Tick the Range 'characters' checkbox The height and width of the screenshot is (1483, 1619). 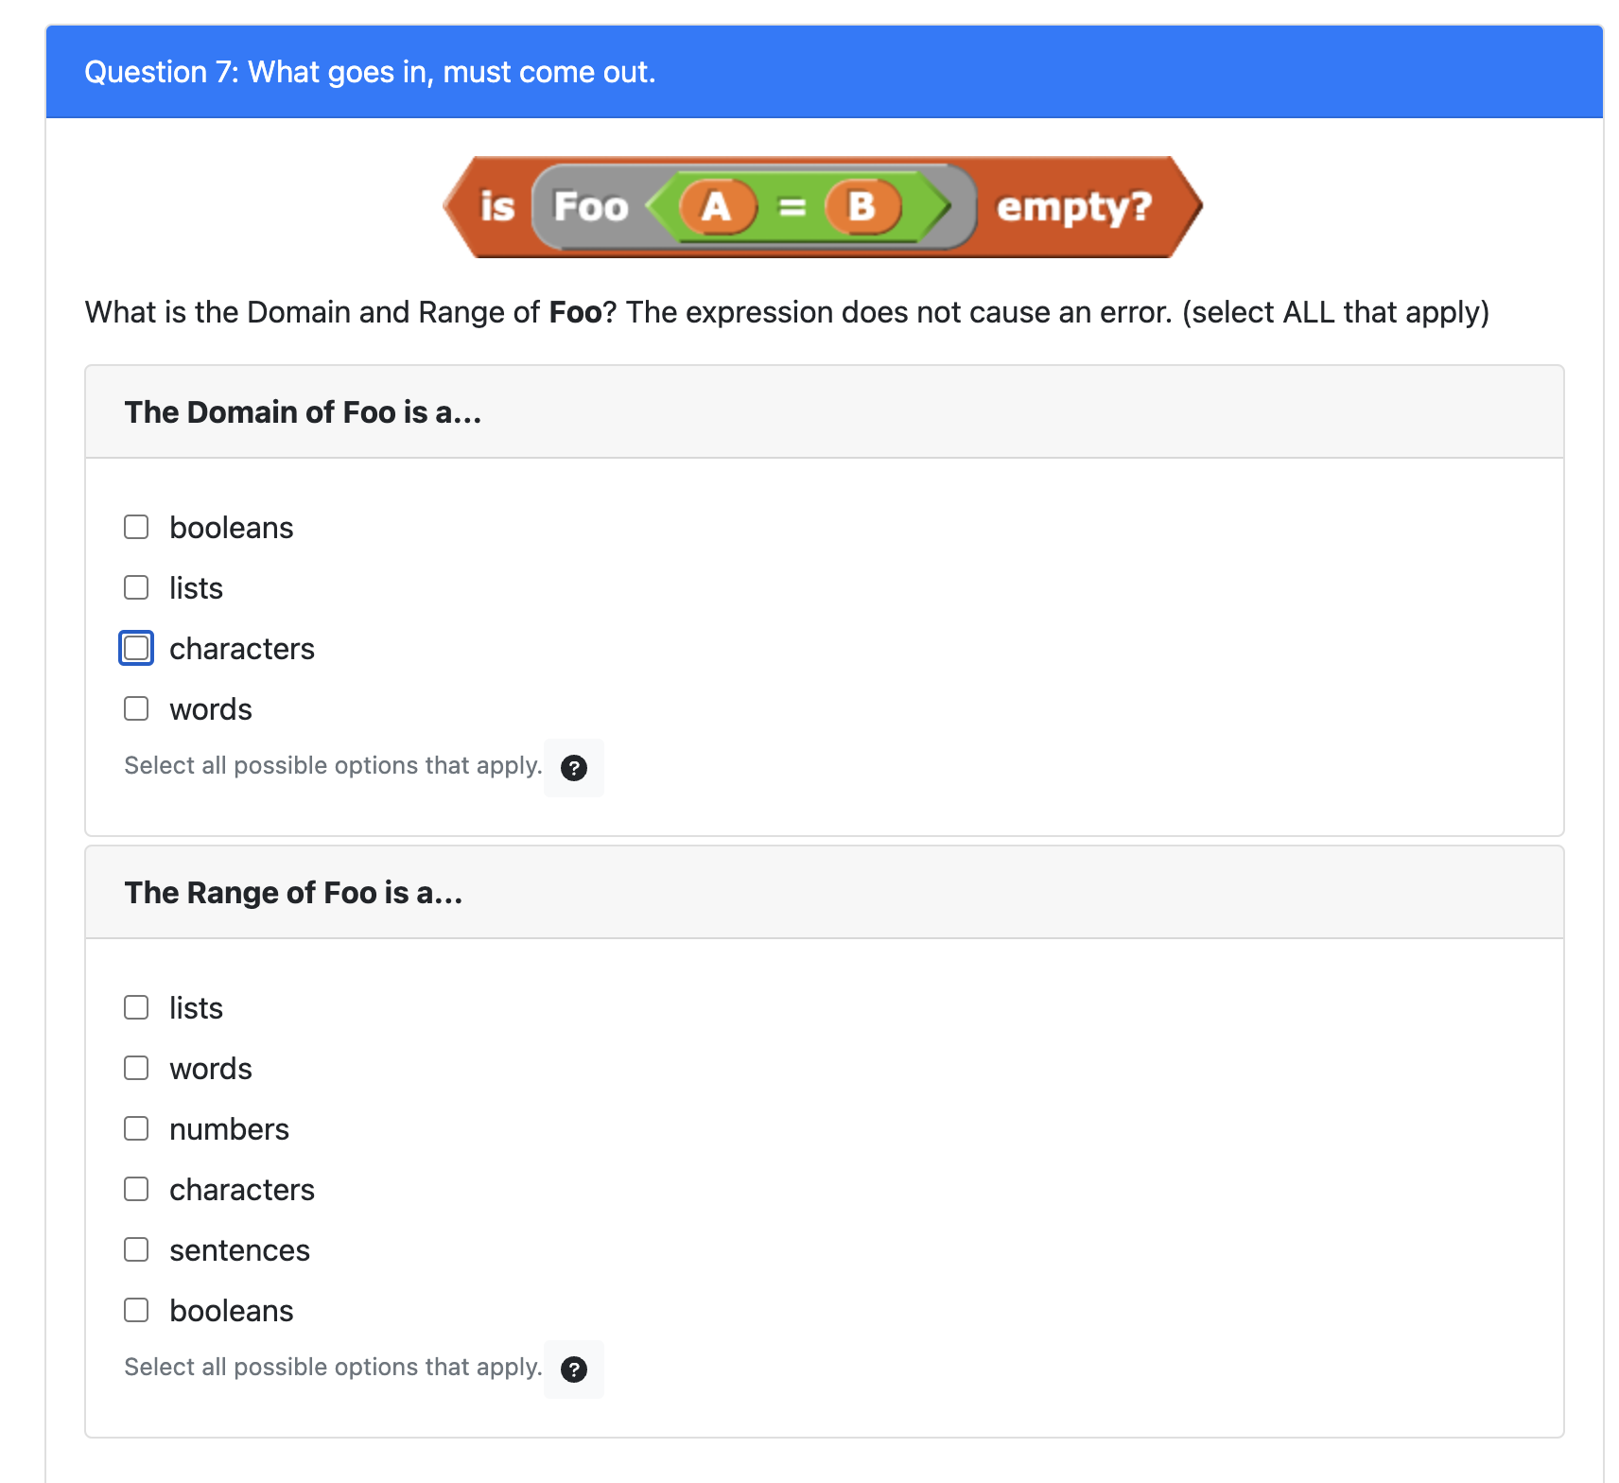point(136,1189)
